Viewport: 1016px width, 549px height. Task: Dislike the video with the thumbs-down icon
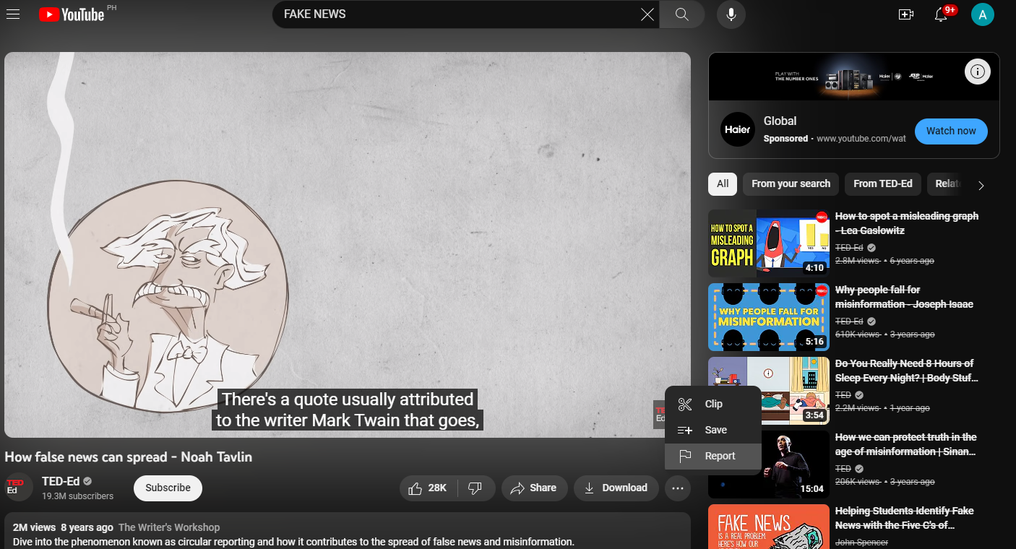click(475, 488)
